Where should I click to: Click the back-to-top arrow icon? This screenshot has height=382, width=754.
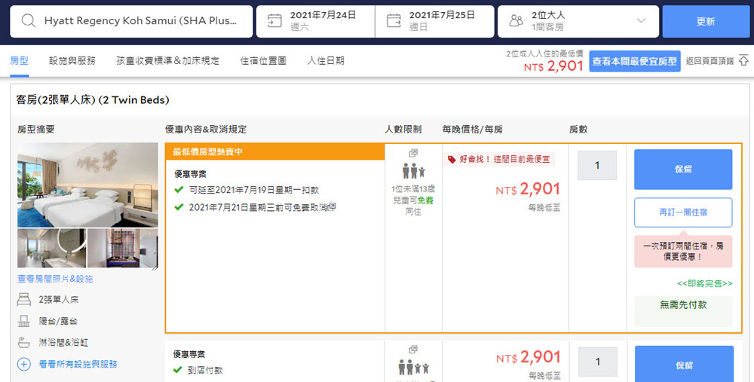pyautogui.click(x=743, y=60)
